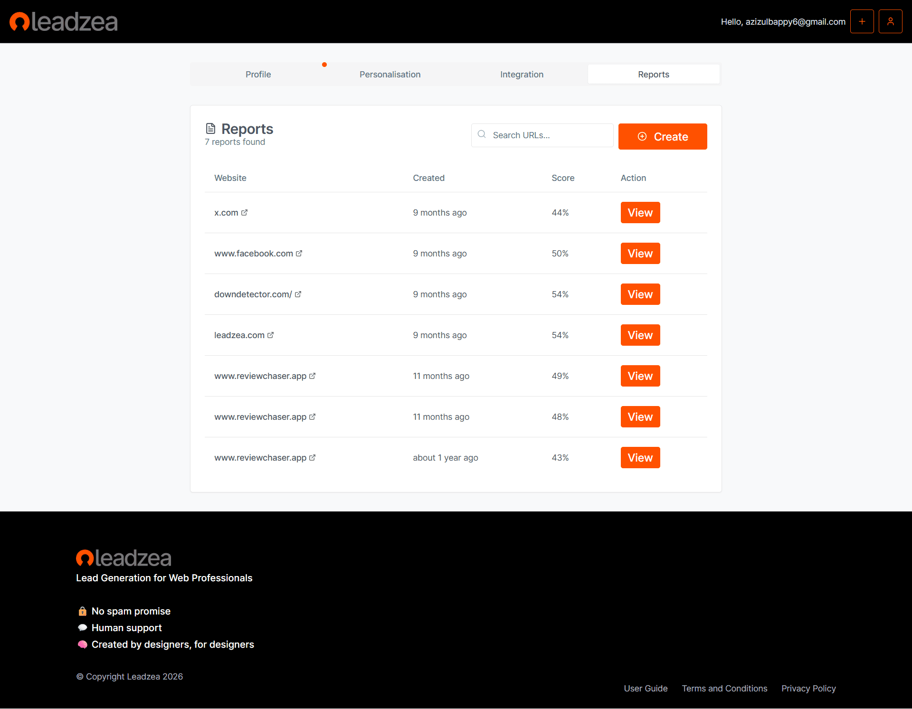
Task: View the reviewchaser report scored 43%
Action: click(640, 458)
